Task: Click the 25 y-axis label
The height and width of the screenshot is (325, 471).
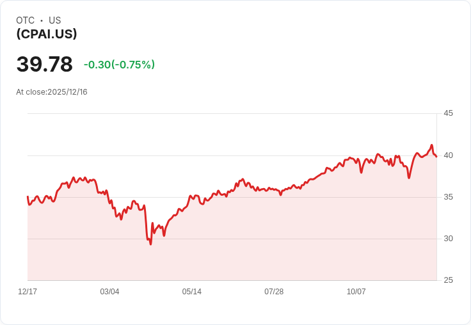Action: coord(448,280)
